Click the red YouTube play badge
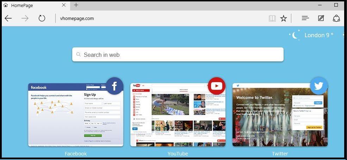347x160 pixels. [x=217, y=86]
